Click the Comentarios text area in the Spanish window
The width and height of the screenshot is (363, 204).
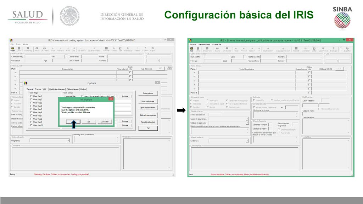click(x=245, y=159)
